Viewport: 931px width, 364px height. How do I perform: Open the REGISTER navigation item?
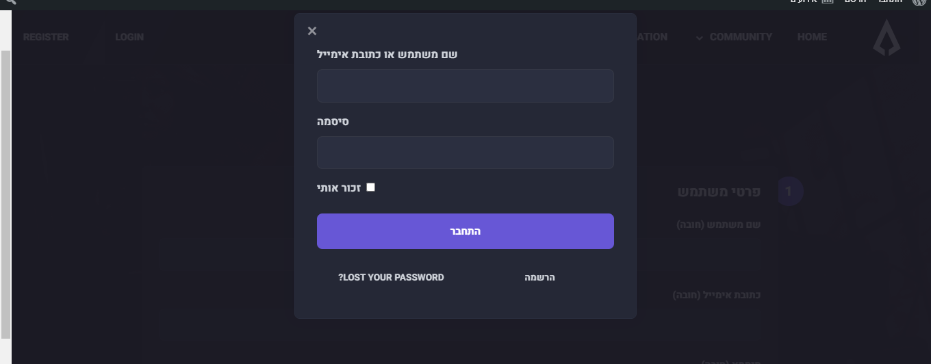click(46, 37)
